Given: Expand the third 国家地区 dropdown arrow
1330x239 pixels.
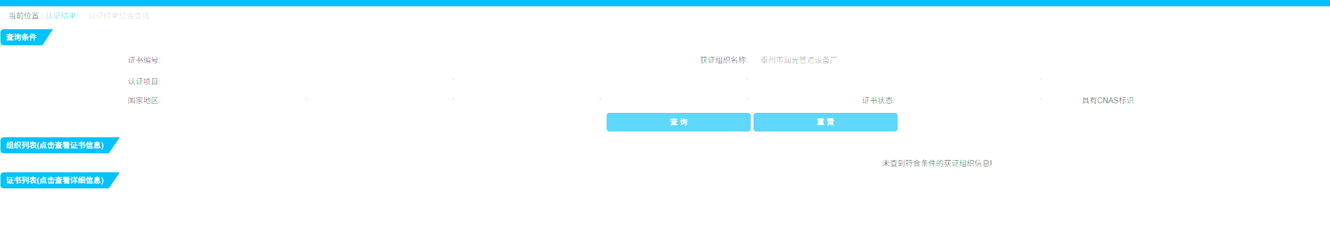Looking at the screenshot, I should point(600,98).
